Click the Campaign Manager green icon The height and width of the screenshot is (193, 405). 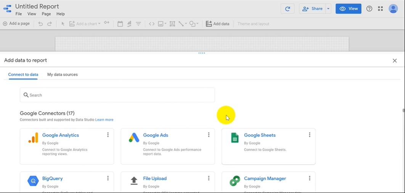point(235,181)
